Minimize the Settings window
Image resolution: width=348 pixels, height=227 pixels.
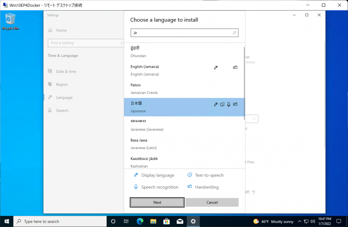[294, 15]
